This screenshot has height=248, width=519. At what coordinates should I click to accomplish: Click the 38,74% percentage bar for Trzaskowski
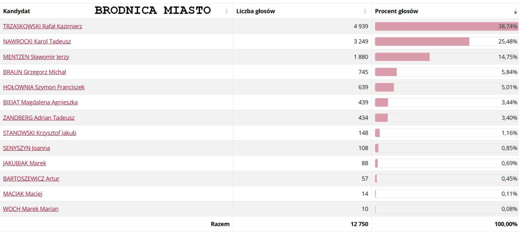447,26
